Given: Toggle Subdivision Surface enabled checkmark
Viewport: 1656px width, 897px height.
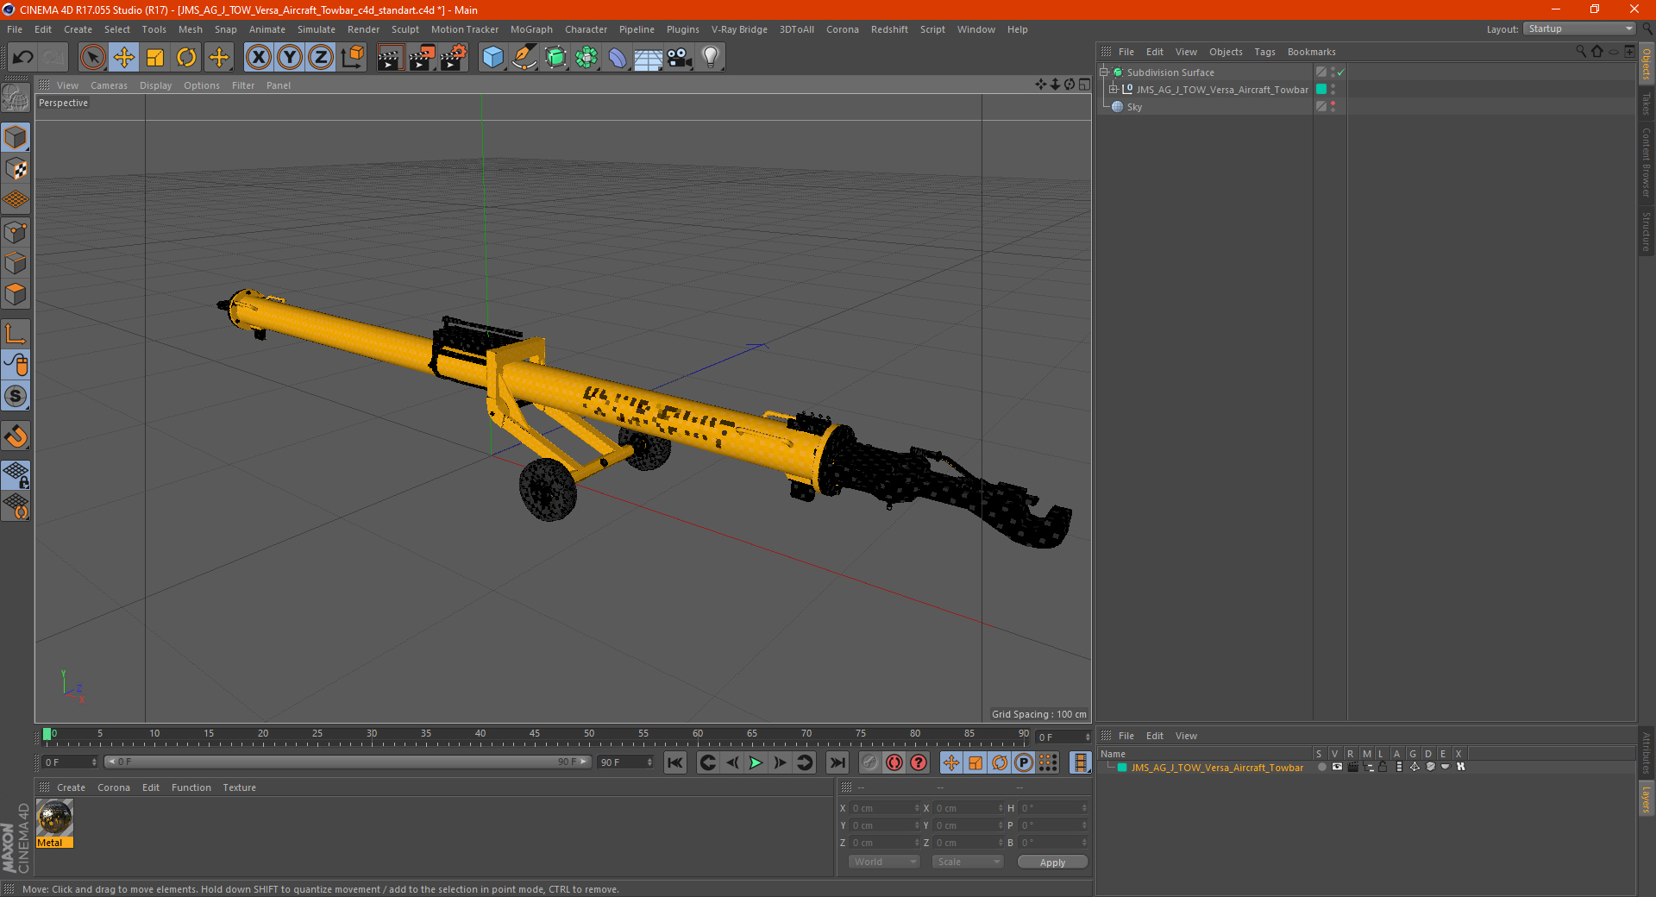Looking at the screenshot, I should (1341, 72).
